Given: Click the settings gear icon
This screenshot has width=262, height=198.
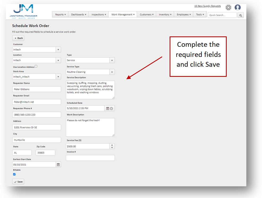Looking at the screenshot, I should click(x=228, y=7).
